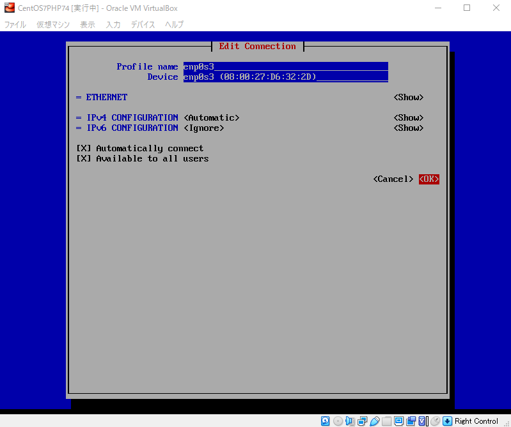
Task: Click the display status icon
Action: pyautogui.click(x=398, y=421)
